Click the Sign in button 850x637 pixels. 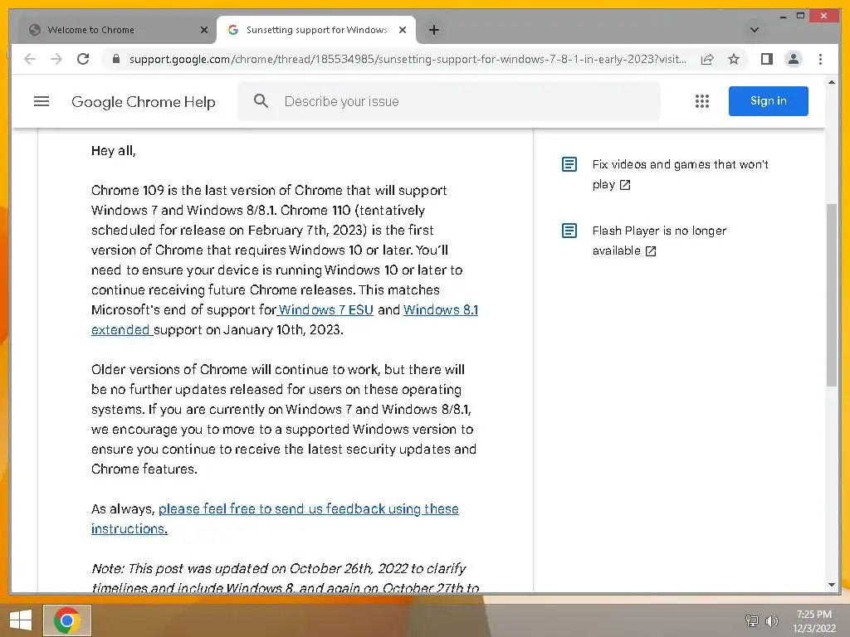point(768,100)
